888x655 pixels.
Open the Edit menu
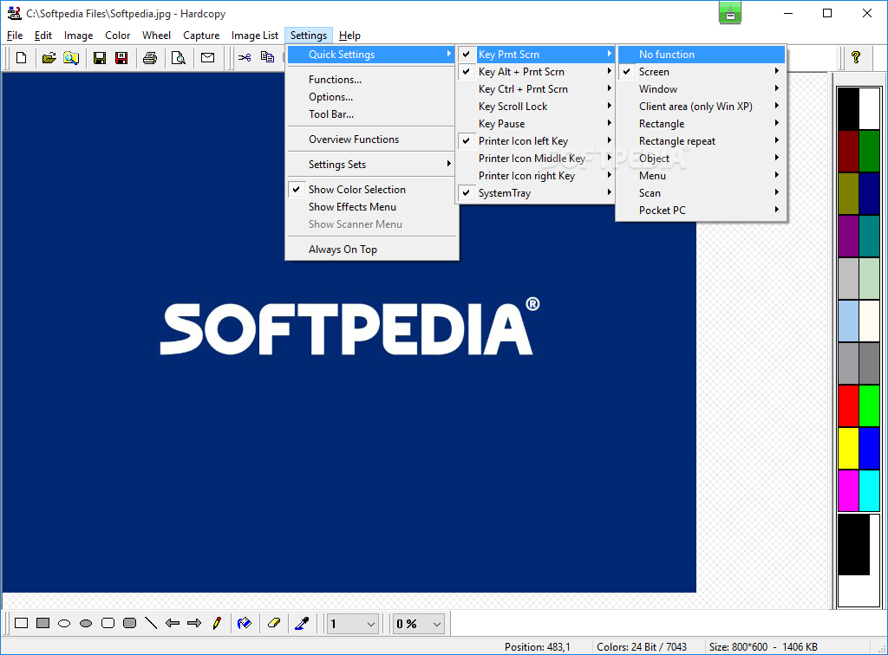click(43, 35)
